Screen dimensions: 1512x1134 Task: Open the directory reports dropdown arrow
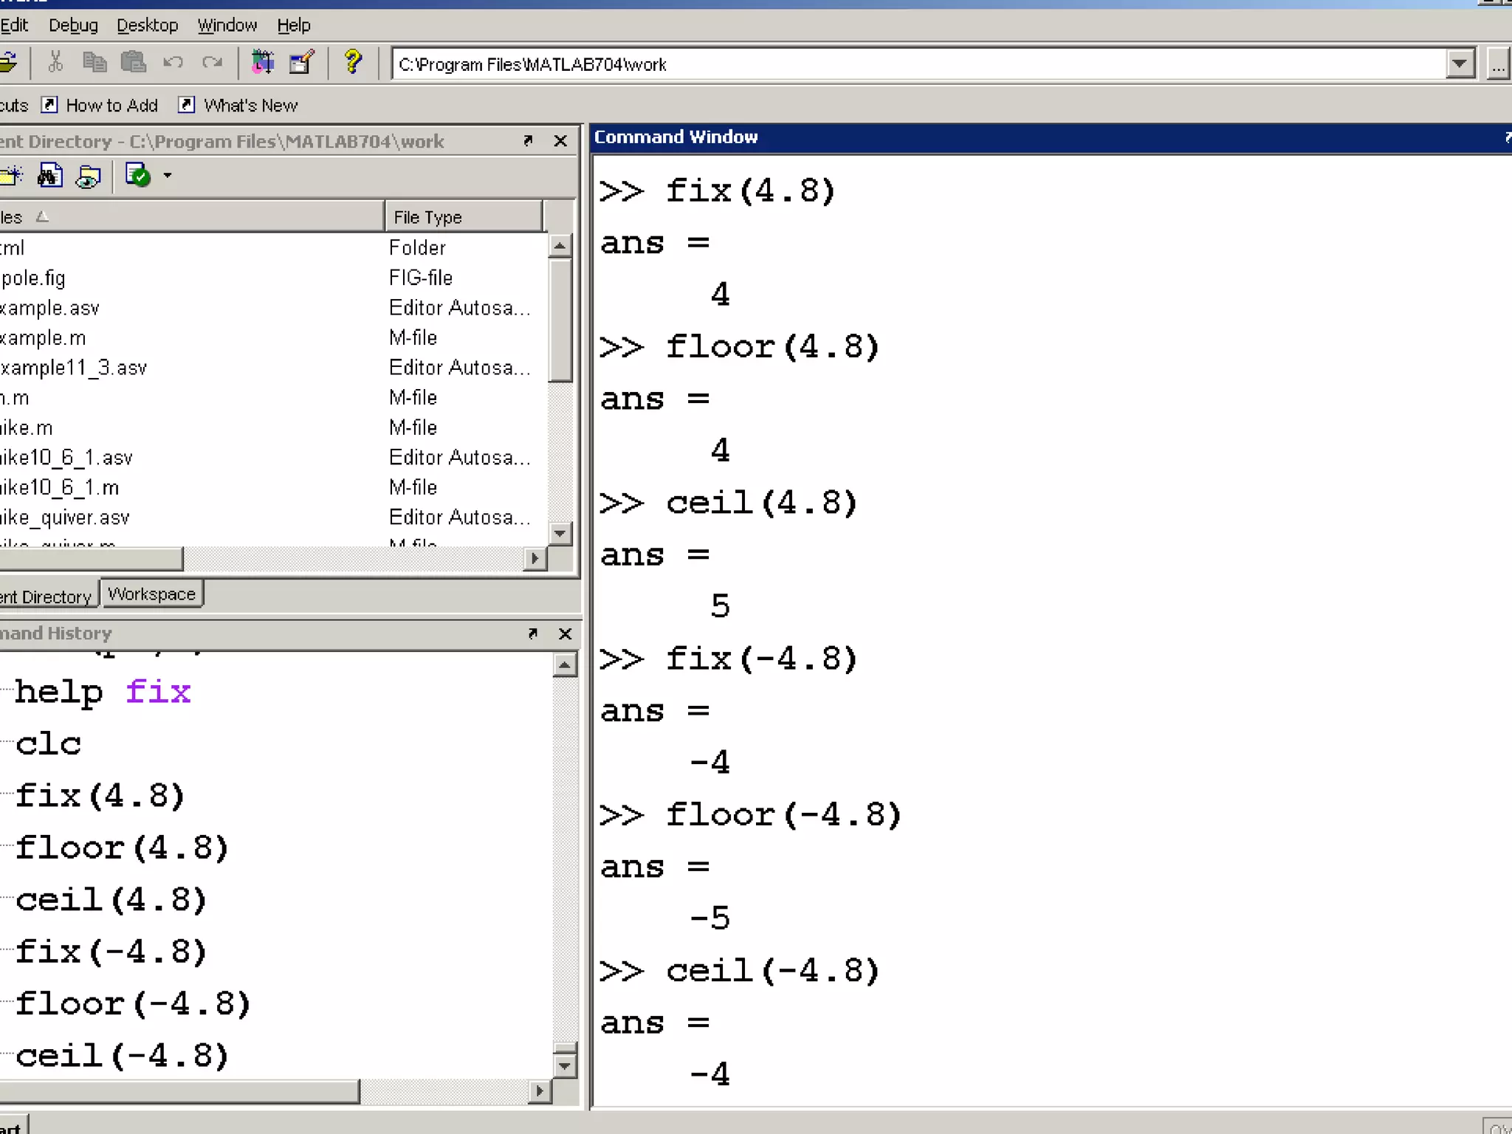pyautogui.click(x=168, y=176)
